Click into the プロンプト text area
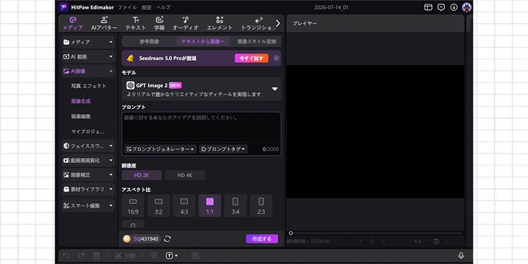This screenshot has height=264, width=528. (x=201, y=128)
